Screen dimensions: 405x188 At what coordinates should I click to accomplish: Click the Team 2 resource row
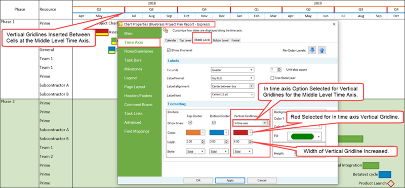46,157
